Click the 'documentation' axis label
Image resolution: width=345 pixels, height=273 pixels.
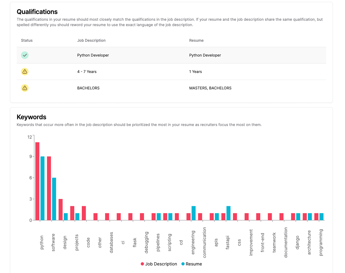tap(286, 243)
